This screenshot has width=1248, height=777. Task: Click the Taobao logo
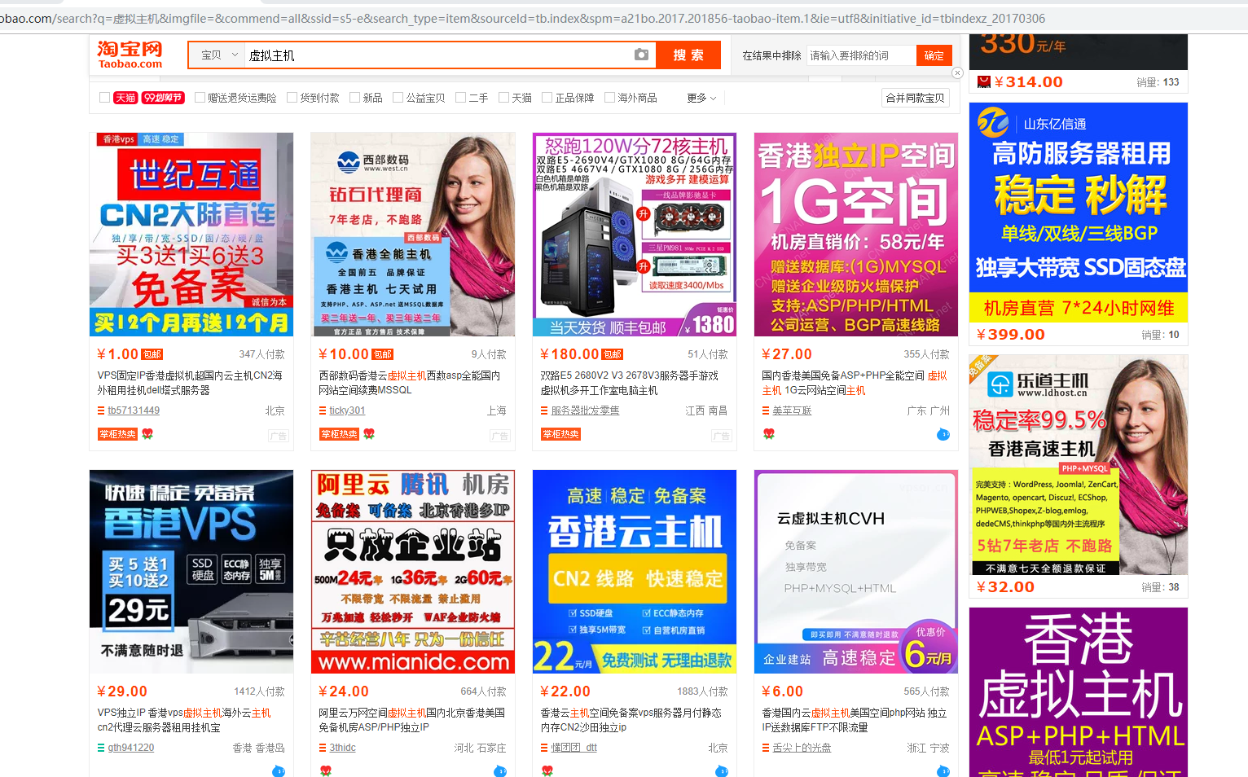(x=130, y=55)
